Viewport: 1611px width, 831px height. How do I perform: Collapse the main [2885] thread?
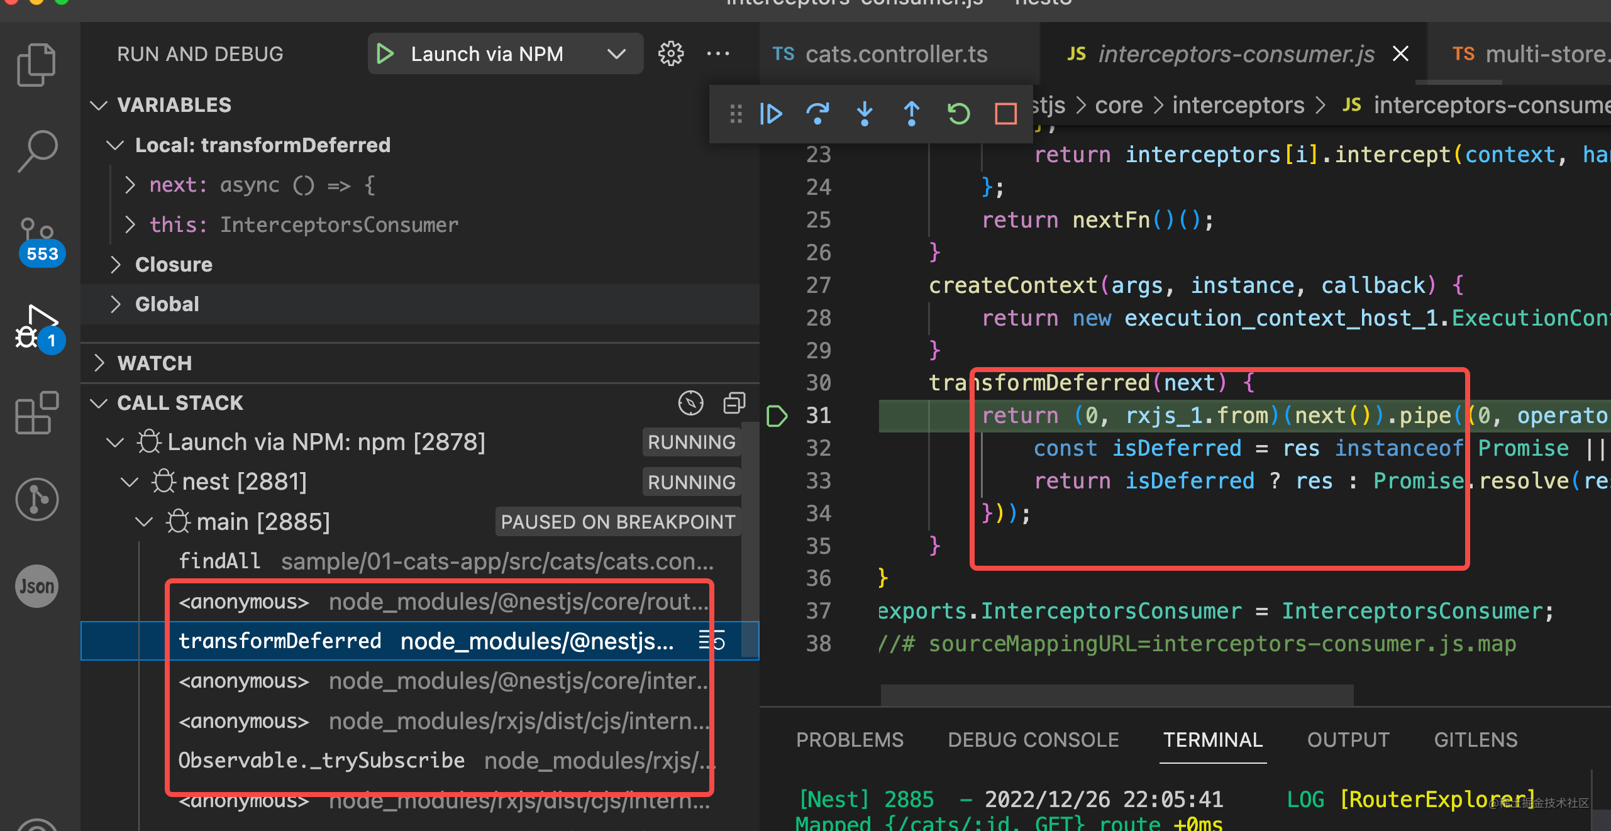(144, 522)
